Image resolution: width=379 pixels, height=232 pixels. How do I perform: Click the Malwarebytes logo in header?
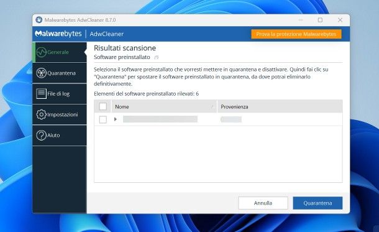tap(58, 34)
